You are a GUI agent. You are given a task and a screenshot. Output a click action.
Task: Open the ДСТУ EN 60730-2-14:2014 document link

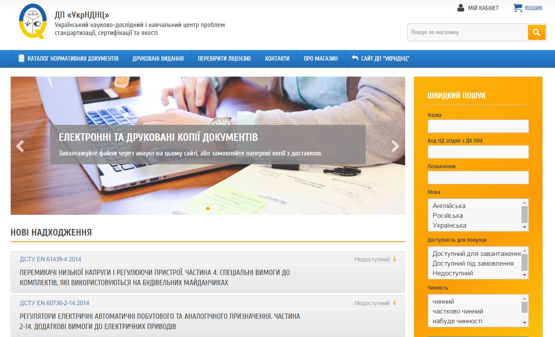[x=55, y=303]
